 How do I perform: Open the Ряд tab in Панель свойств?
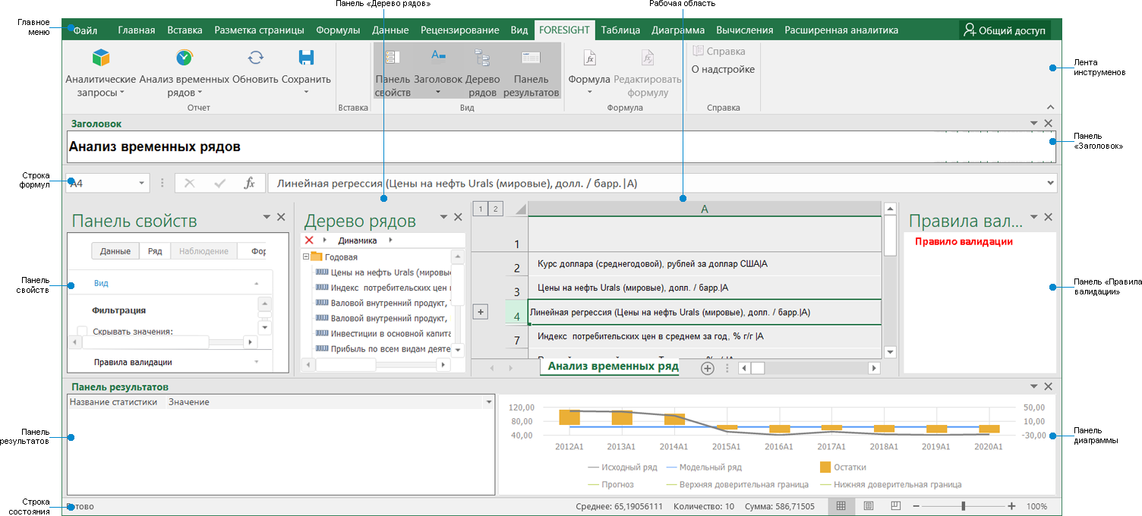click(156, 250)
